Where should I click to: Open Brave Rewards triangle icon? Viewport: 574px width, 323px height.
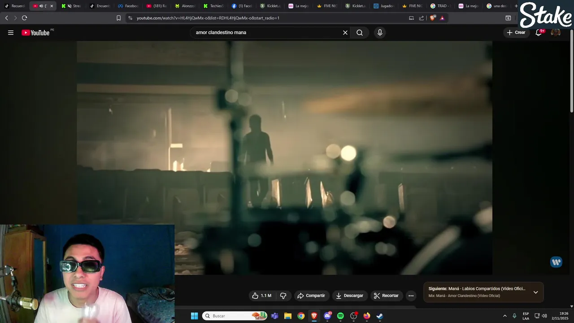coord(442,18)
